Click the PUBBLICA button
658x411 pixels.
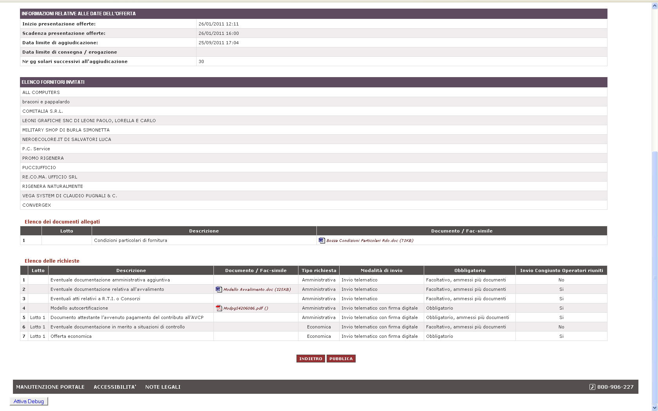point(341,359)
